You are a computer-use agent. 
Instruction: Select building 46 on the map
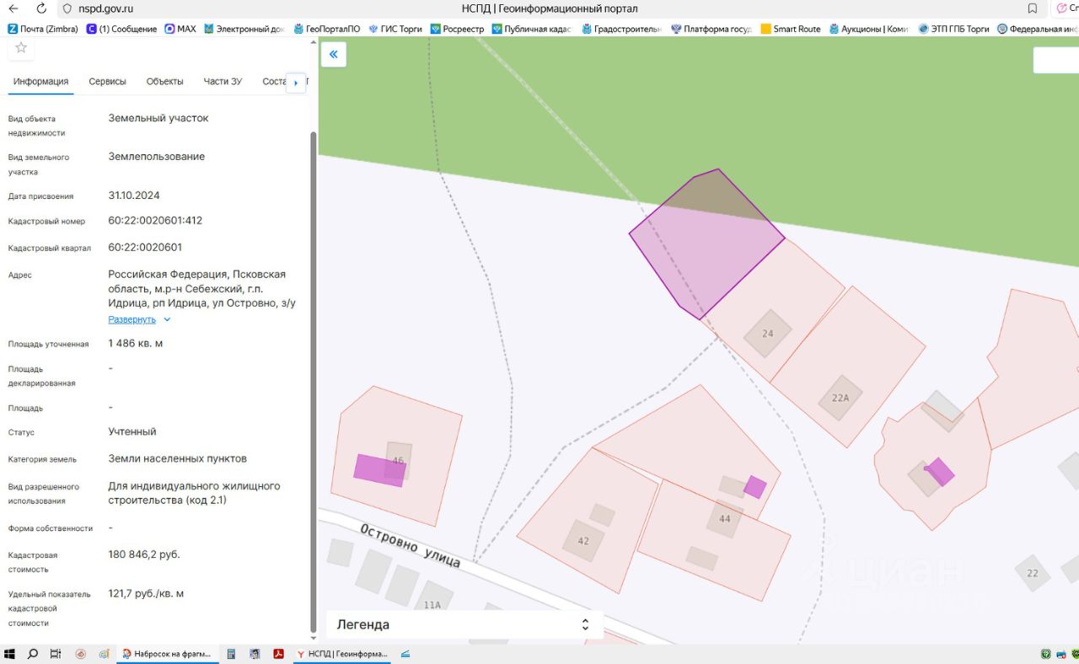click(398, 461)
